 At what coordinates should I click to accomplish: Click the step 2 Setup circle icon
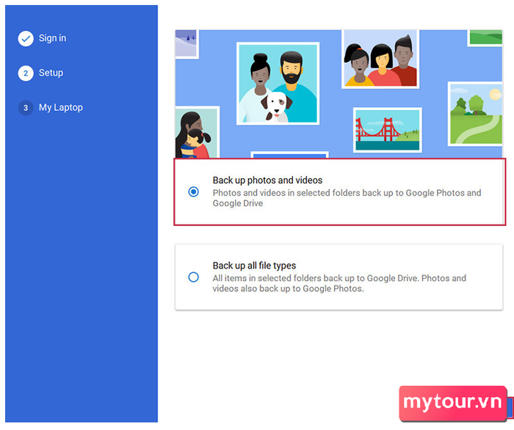(x=26, y=73)
